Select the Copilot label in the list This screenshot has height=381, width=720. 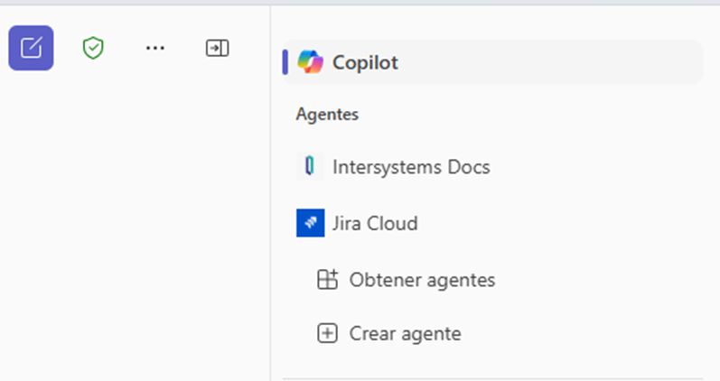tap(365, 62)
